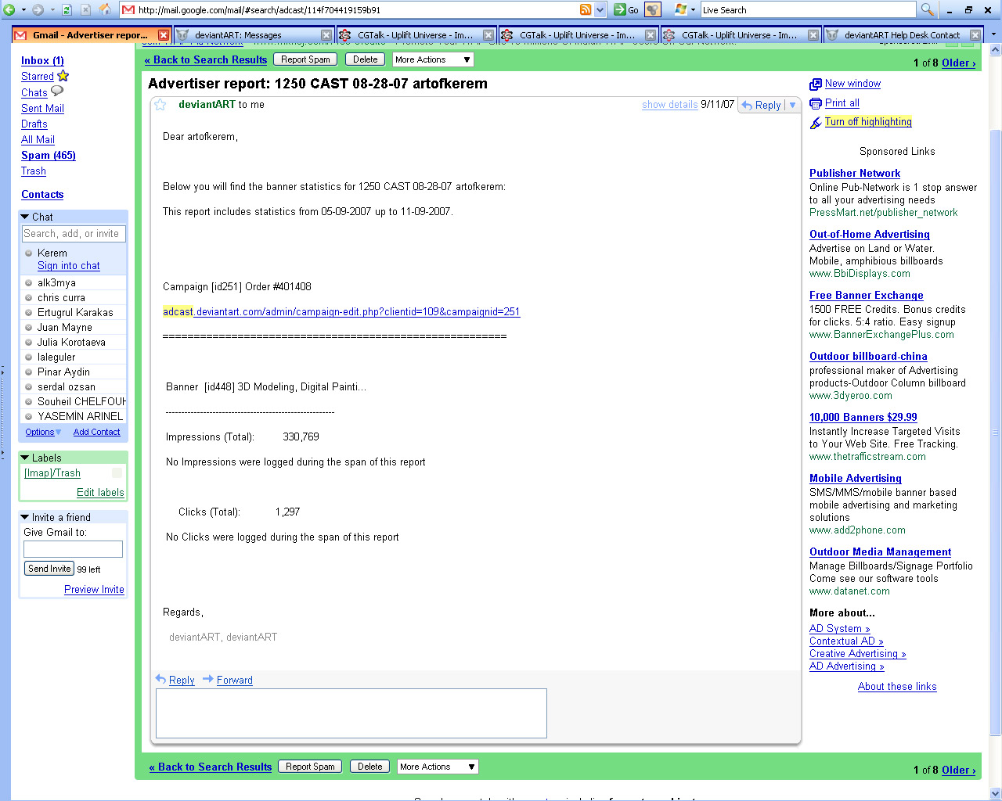This screenshot has height=801, width=1002.
Task: Open the Spam (465) folder
Action: coord(49,156)
